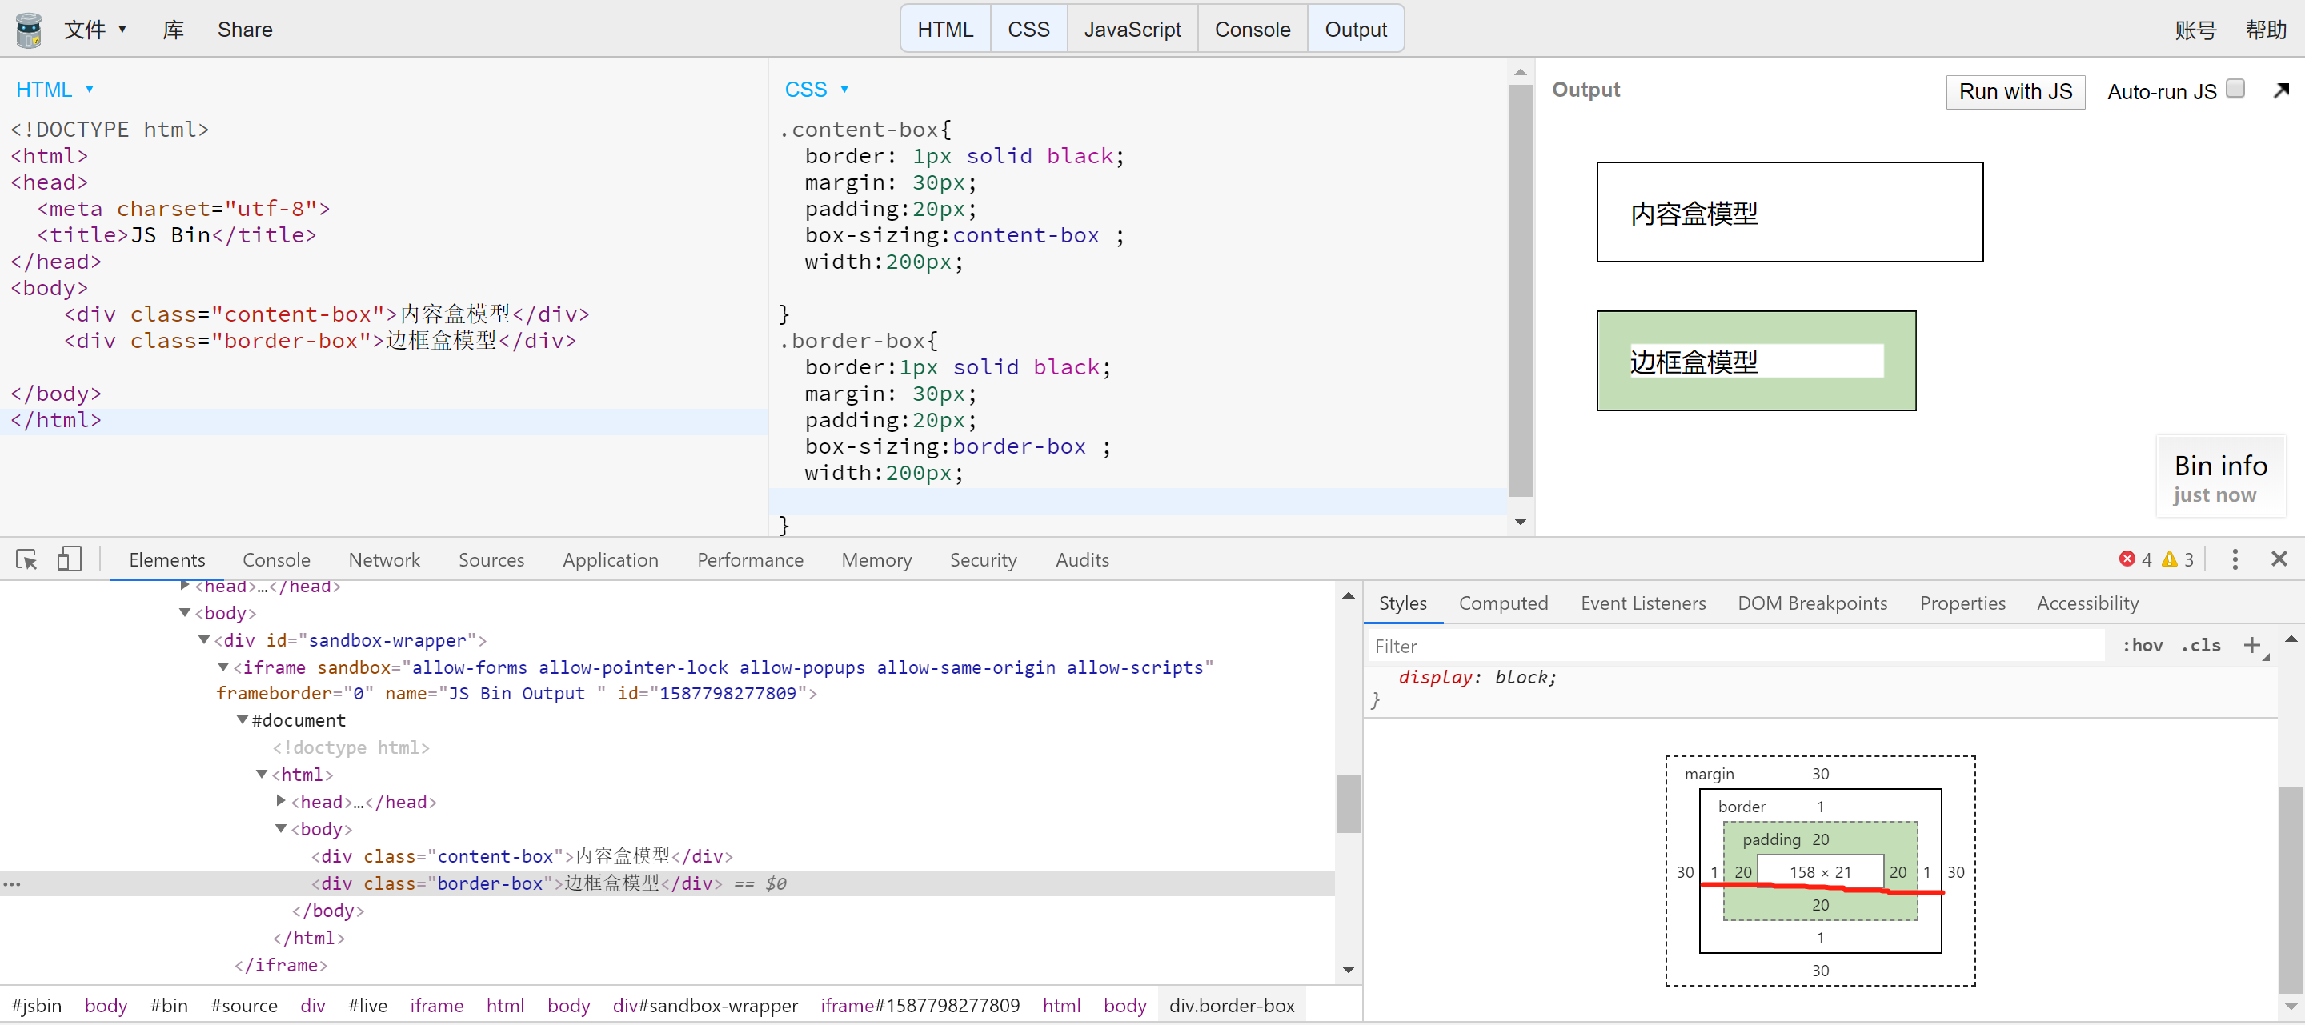Toggle the Output panel button
The height and width of the screenshot is (1025, 2305).
(1355, 30)
